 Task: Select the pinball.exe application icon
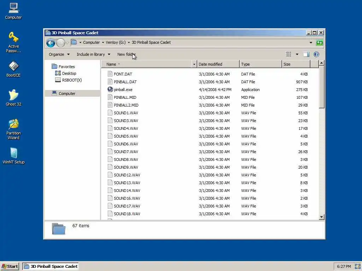click(x=110, y=89)
